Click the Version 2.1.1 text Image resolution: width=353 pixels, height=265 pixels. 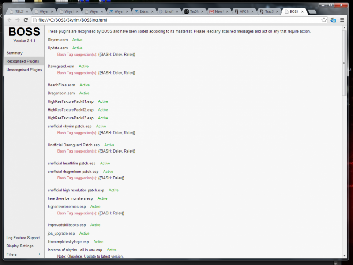tap(24, 41)
